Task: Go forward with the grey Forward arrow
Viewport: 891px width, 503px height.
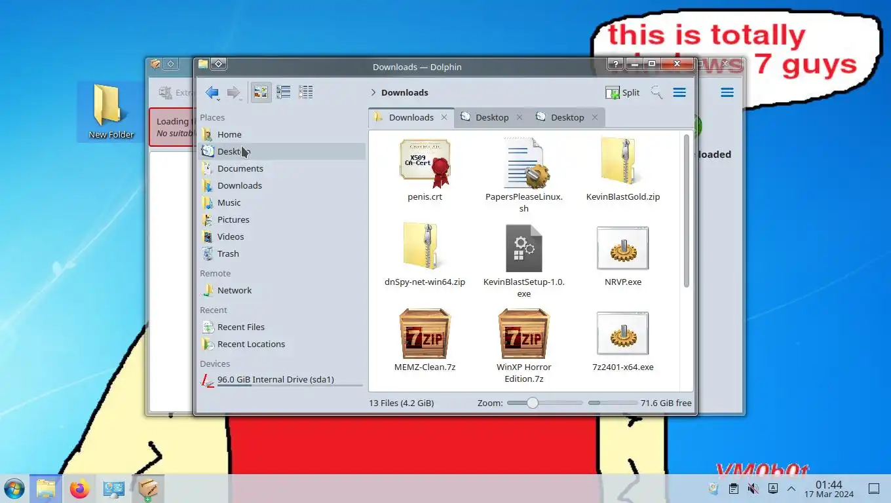Action: click(x=233, y=93)
